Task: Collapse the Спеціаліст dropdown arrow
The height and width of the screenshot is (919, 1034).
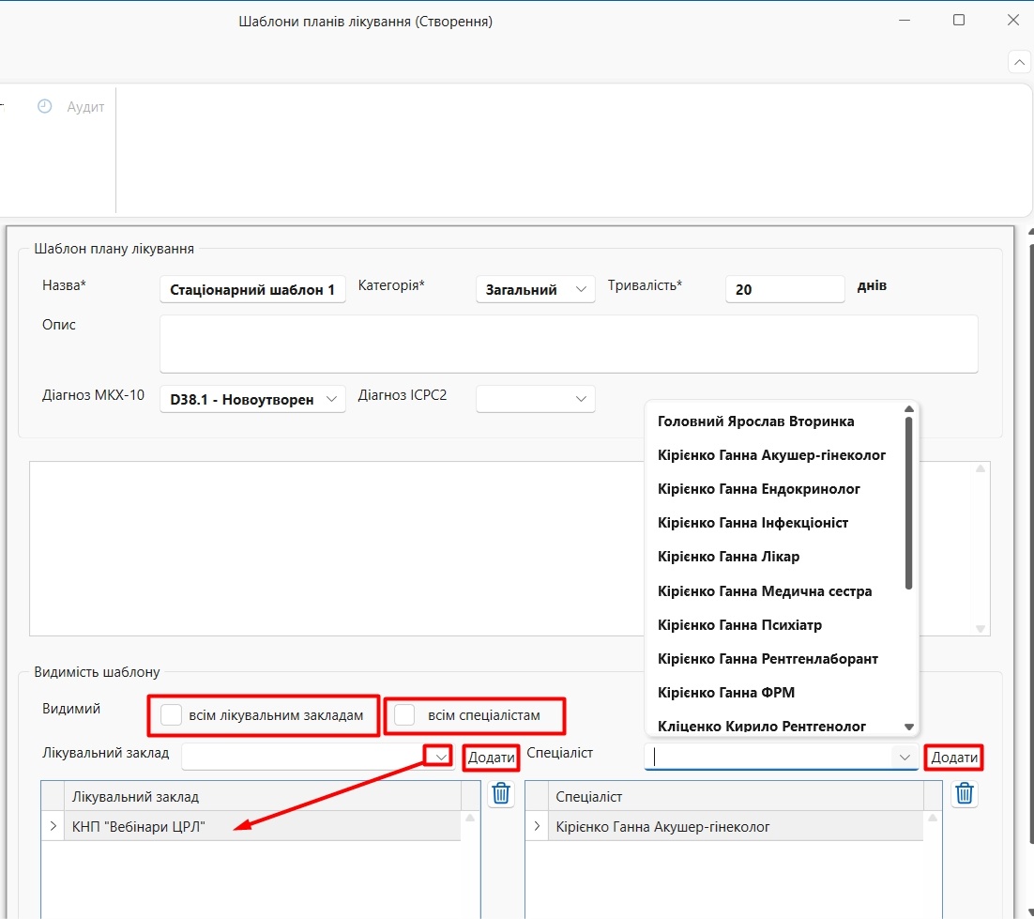Action: 905,758
